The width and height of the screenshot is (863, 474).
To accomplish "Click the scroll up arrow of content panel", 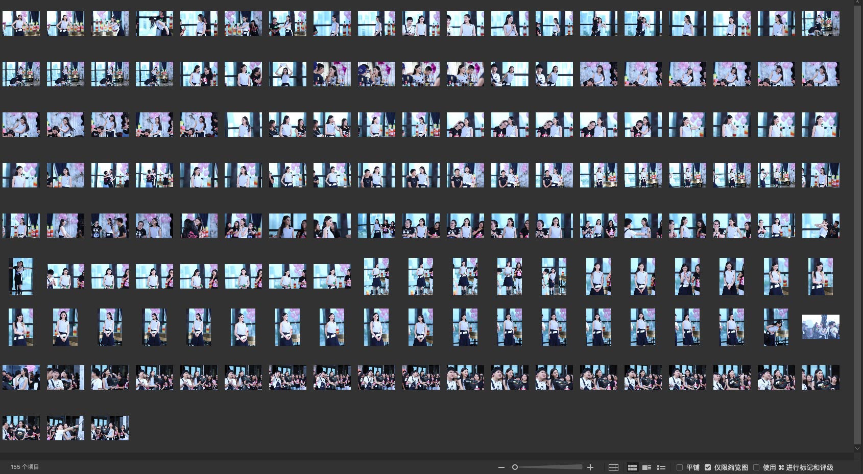I will click(x=857, y=3).
